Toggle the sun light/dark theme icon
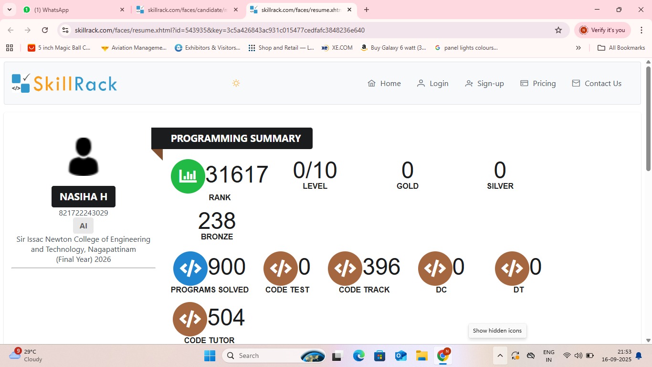 236,83
